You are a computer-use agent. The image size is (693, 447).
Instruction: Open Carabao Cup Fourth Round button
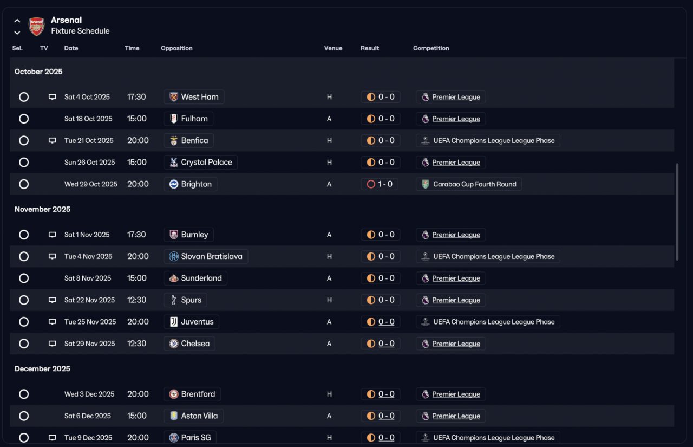pyautogui.click(x=469, y=184)
